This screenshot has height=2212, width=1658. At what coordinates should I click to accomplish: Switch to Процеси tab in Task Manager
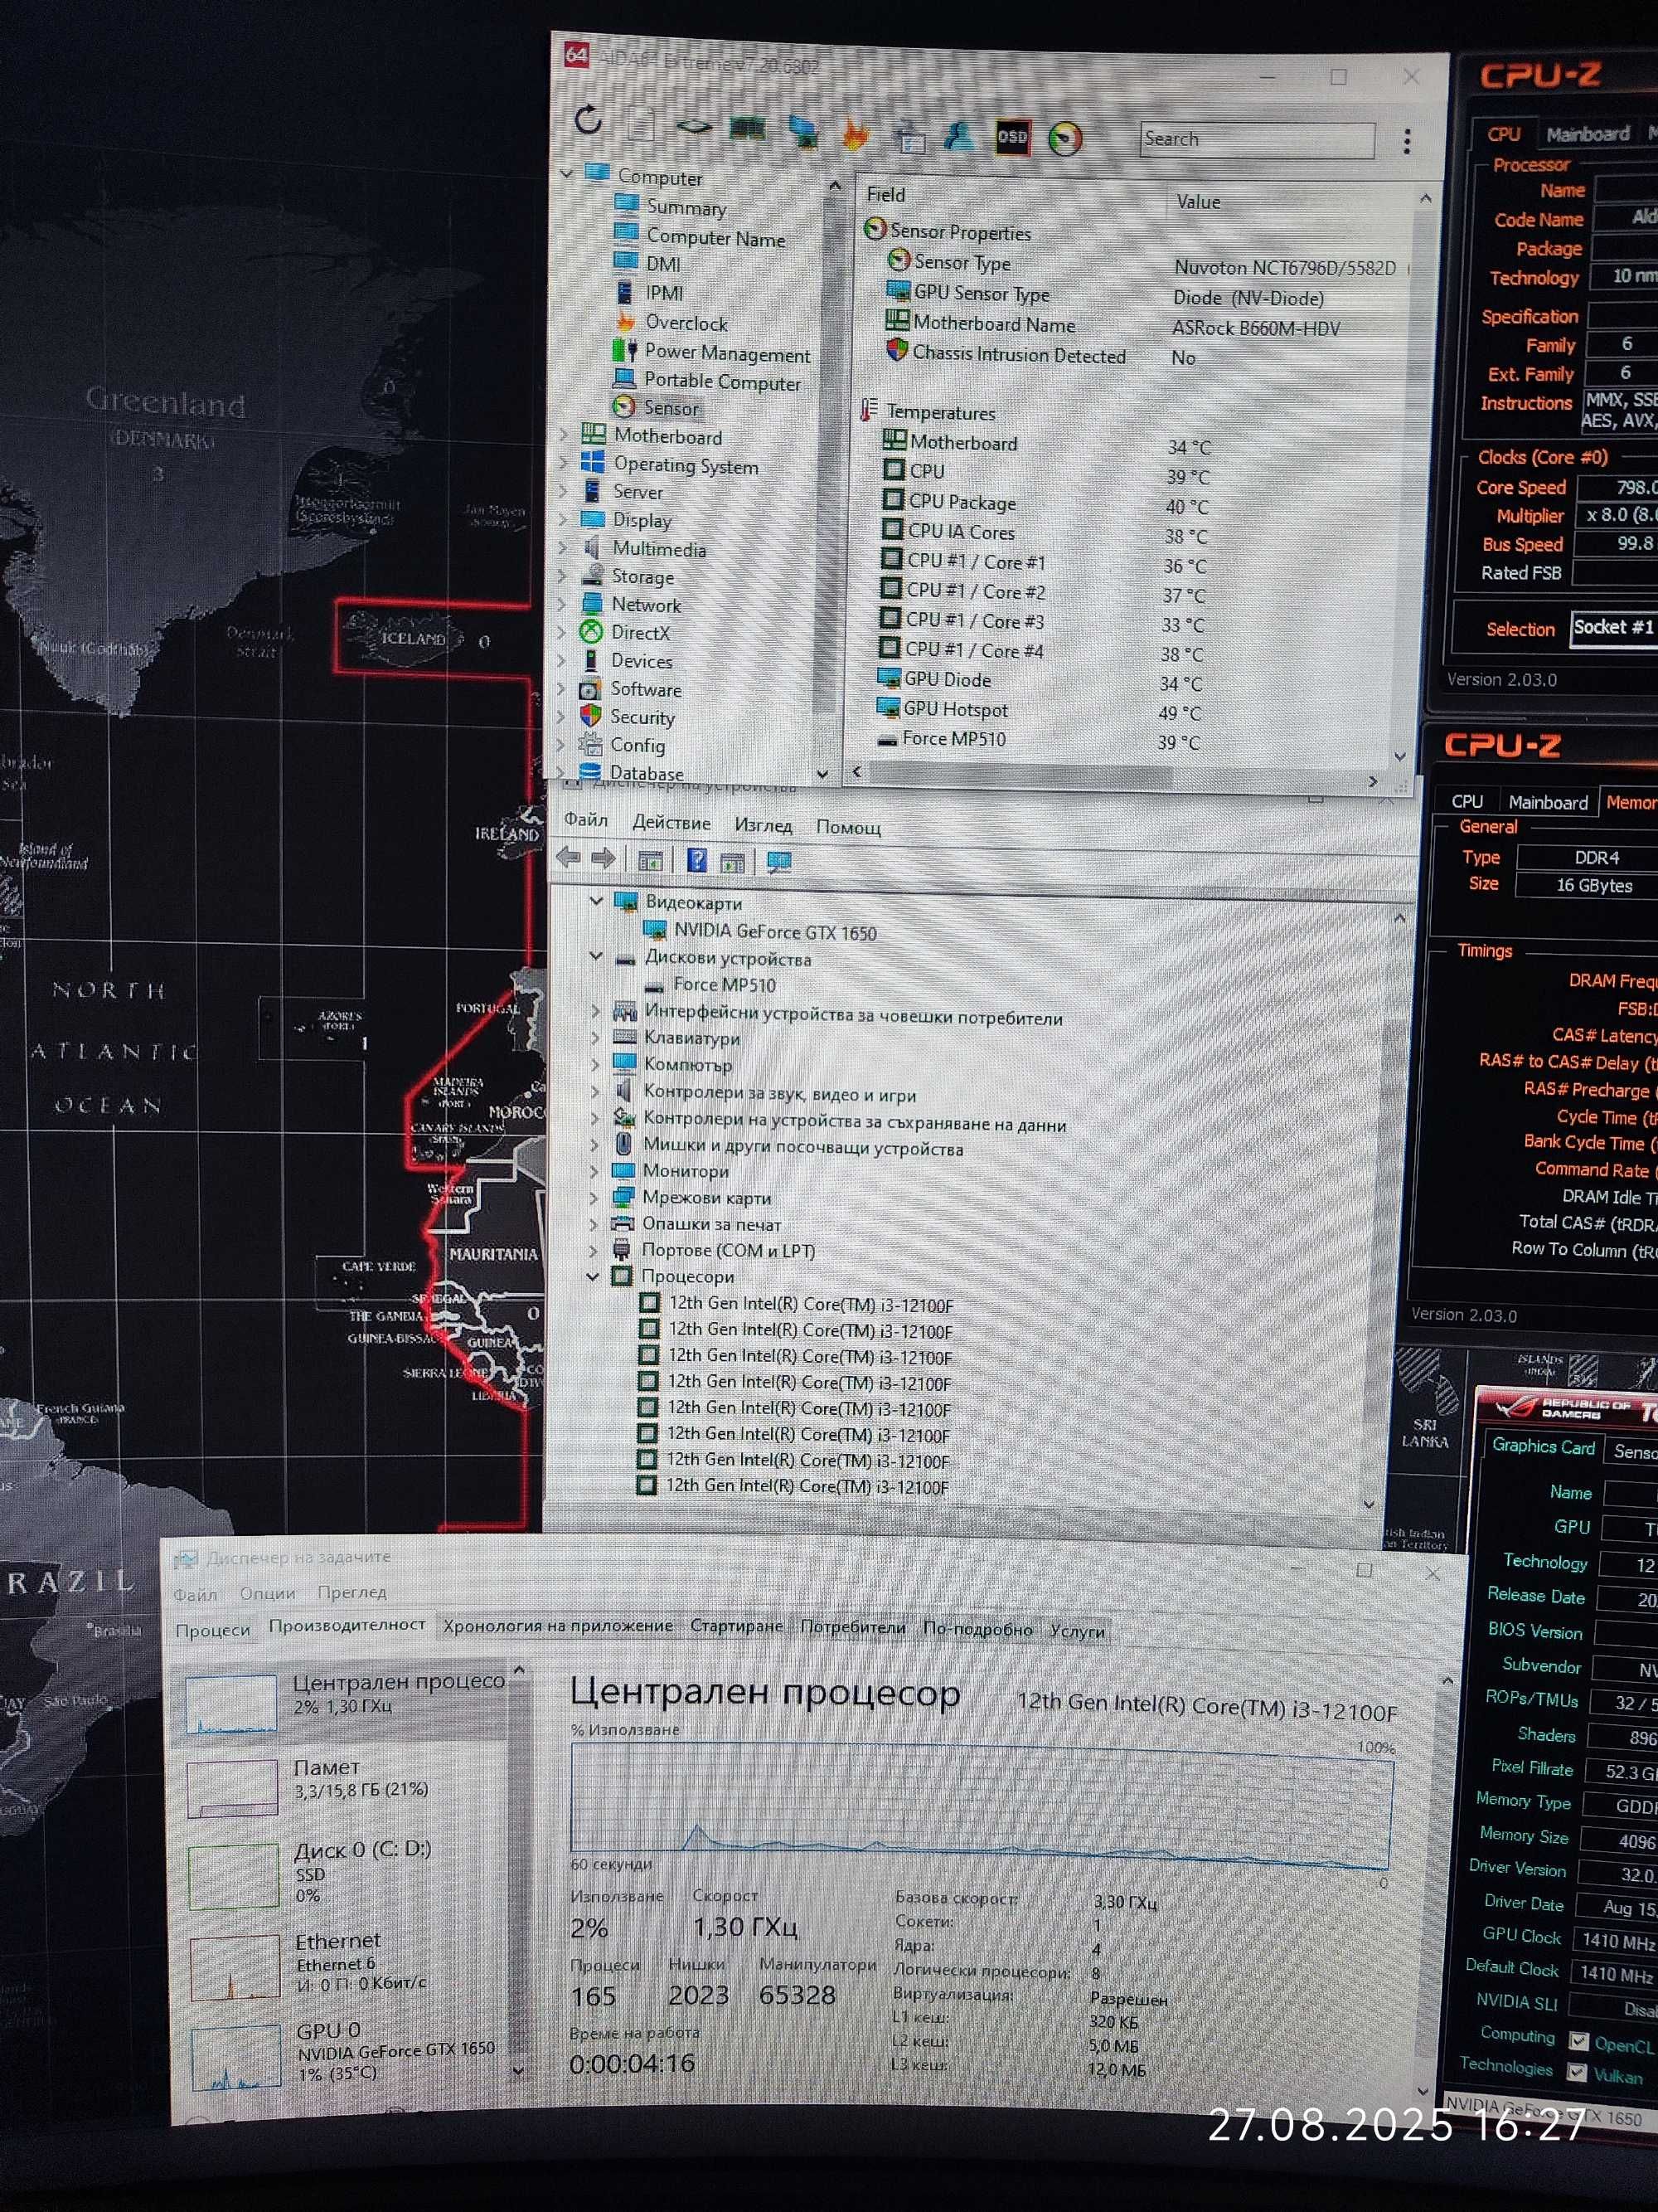coord(212,1629)
